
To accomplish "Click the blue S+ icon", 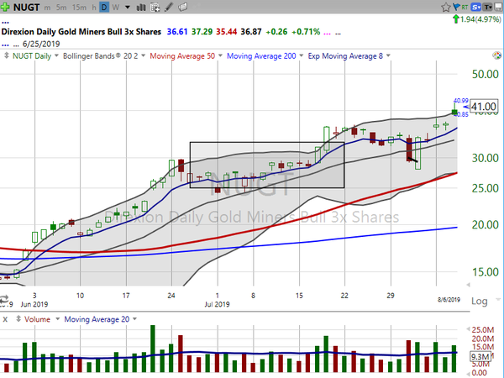I will [x=475, y=5].
